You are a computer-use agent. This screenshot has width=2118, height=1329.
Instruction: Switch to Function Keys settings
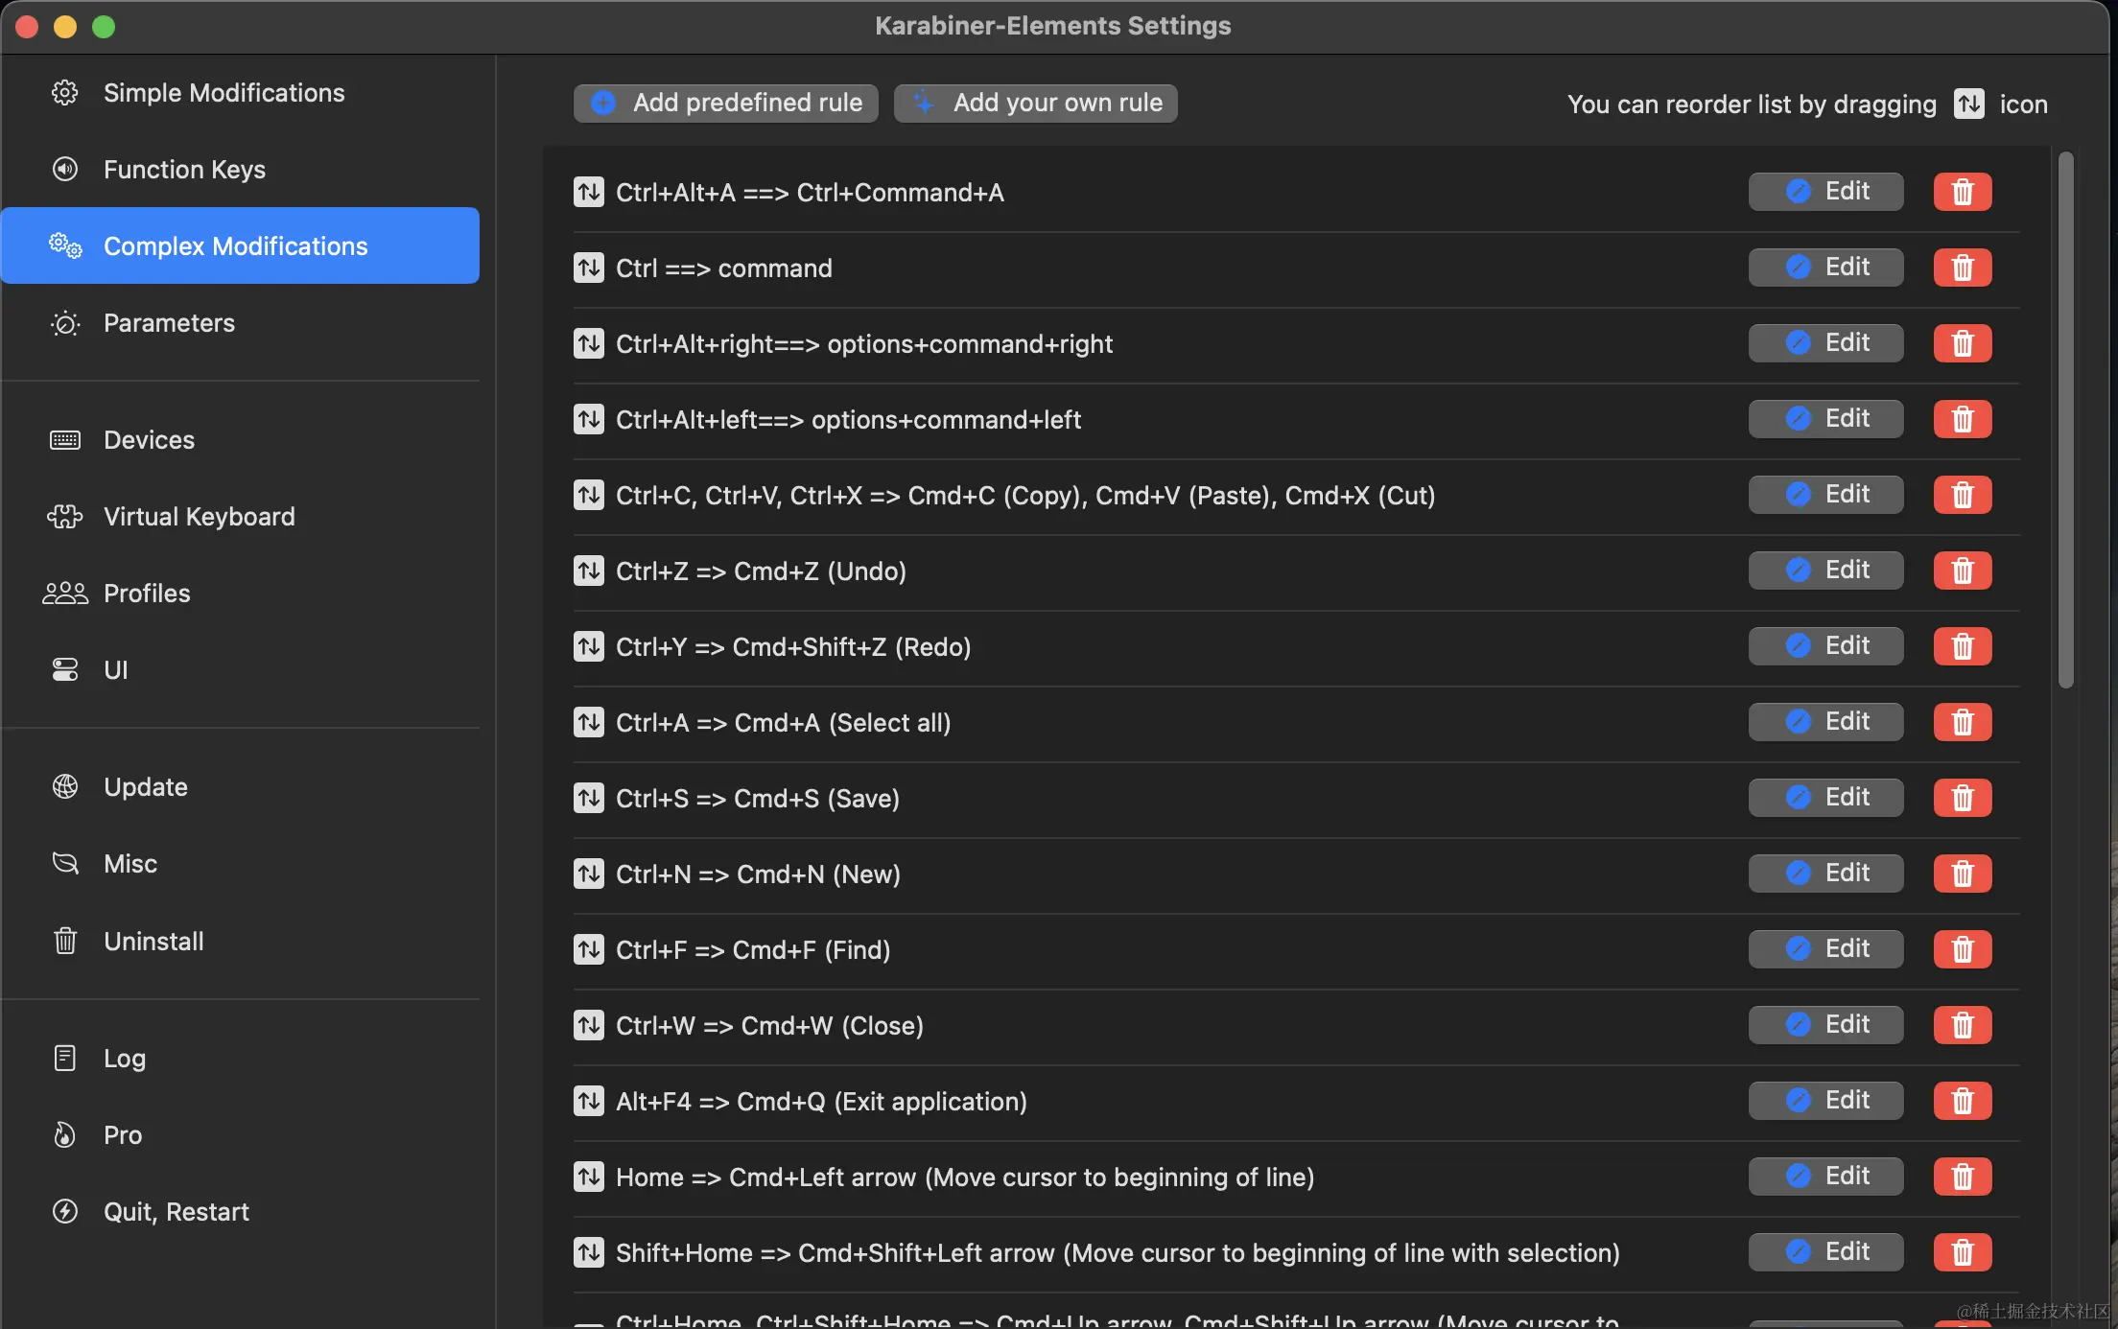click(184, 170)
